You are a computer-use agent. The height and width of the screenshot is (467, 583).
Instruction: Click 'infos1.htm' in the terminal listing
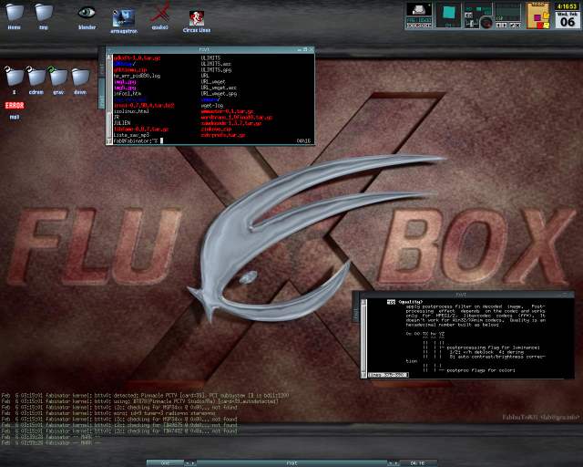128,93
